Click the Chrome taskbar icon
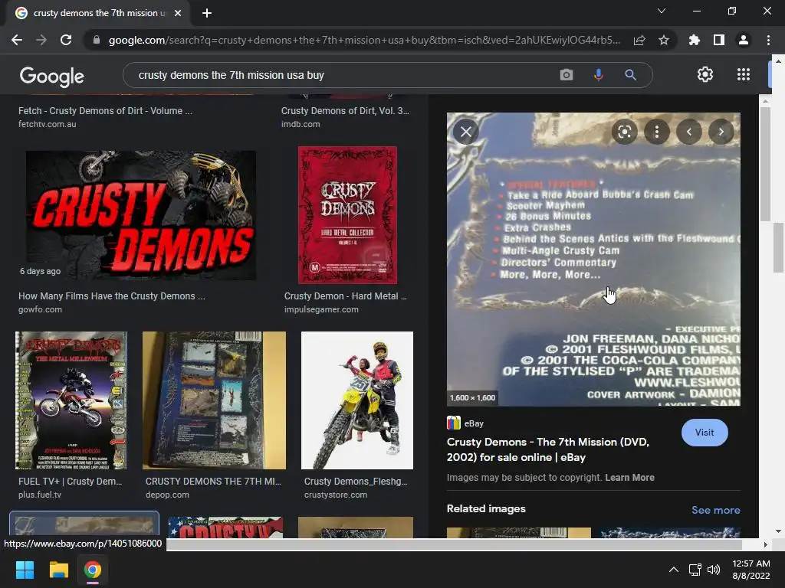The image size is (785, 588). click(93, 570)
